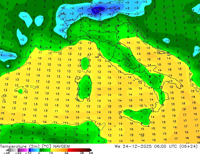Select the bright red swatch above '26' in legend

pyautogui.click(x=69, y=150)
